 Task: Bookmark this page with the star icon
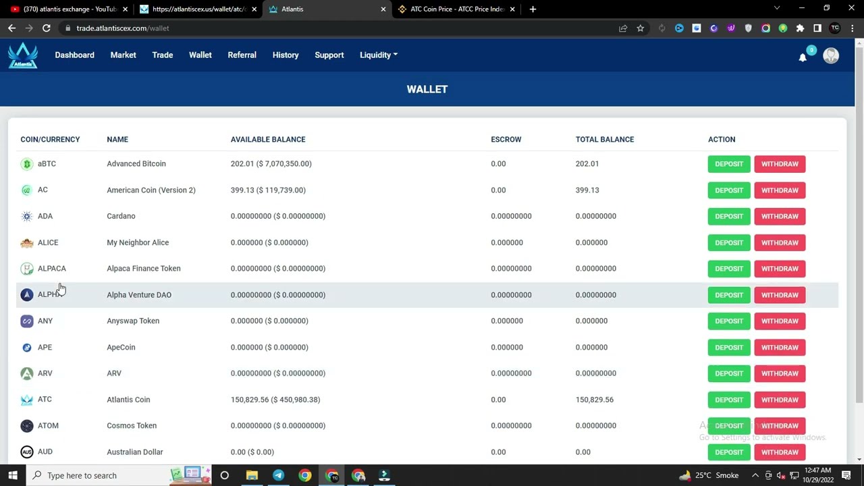(x=641, y=28)
